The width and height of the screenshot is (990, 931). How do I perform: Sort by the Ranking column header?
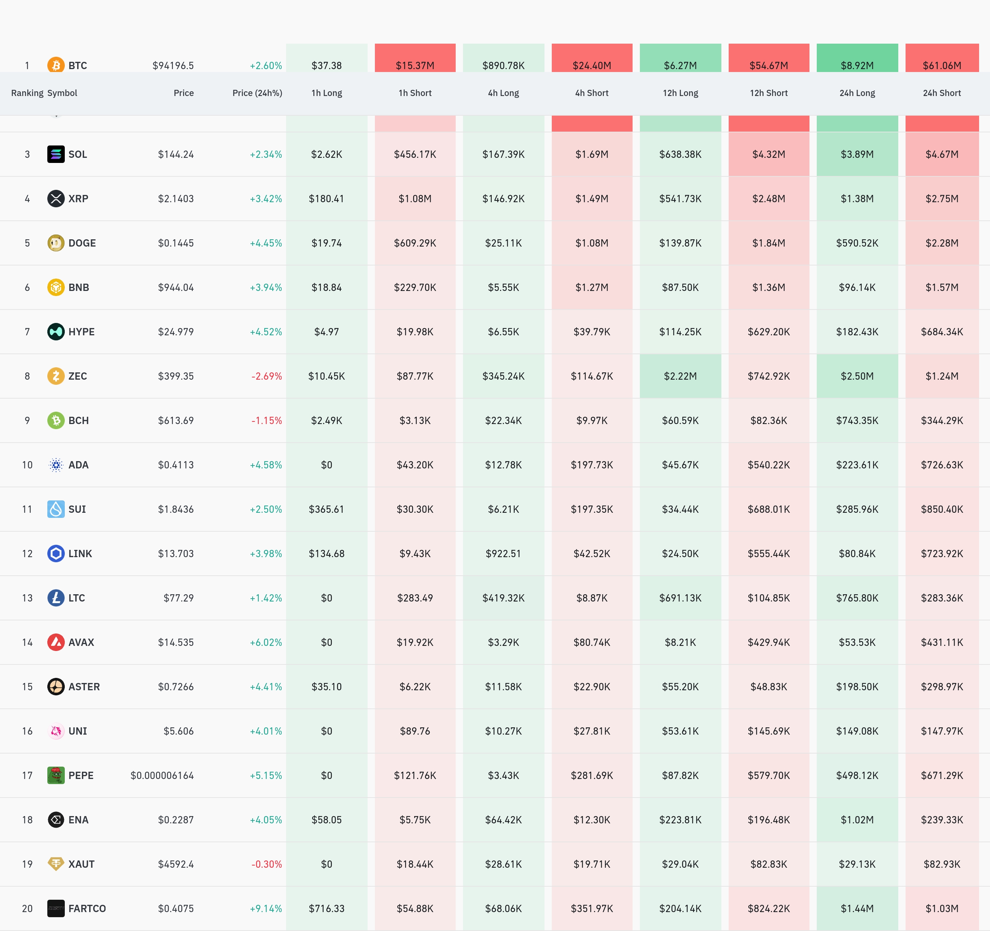pyautogui.click(x=27, y=93)
